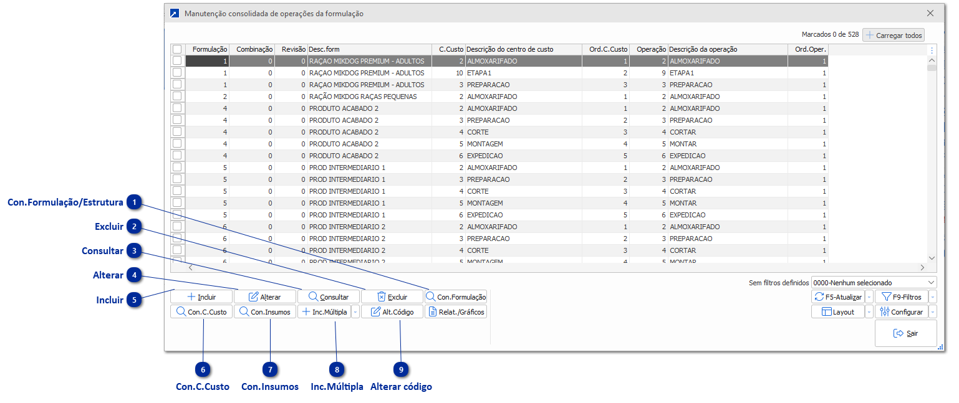This screenshot has width=959, height=403.
Task: Click the Layout button
Action: pos(838,312)
